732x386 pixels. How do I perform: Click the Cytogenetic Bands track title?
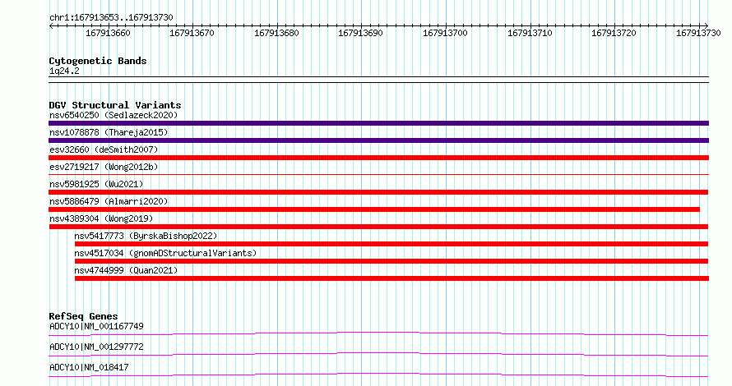[98, 61]
